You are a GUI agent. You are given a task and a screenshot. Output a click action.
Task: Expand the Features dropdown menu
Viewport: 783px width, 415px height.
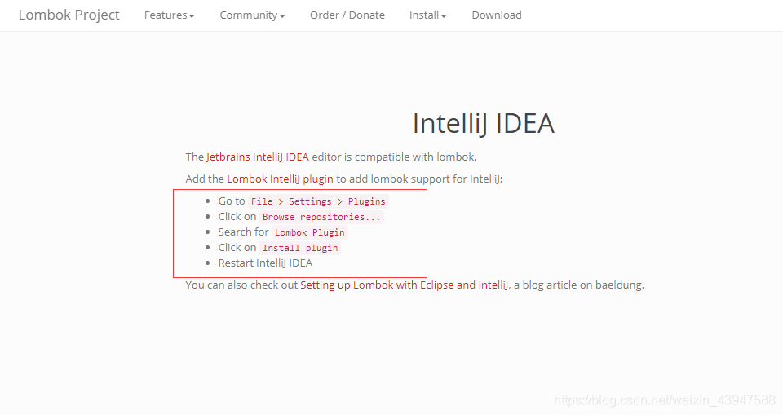point(170,15)
